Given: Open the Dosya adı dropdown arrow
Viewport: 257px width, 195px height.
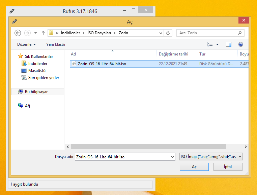Looking at the screenshot, I should click(172, 157).
